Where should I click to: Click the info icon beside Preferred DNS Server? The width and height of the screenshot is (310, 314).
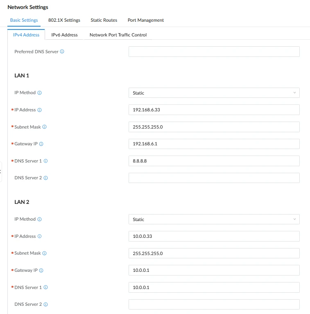pyautogui.click(x=62, y=52)
